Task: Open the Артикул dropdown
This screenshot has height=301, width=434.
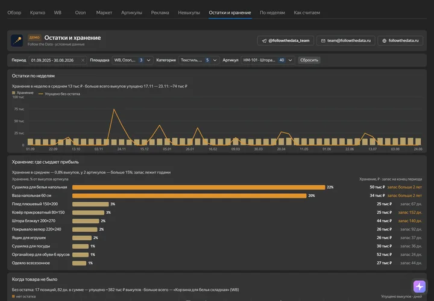Action: tap(268, 60)
